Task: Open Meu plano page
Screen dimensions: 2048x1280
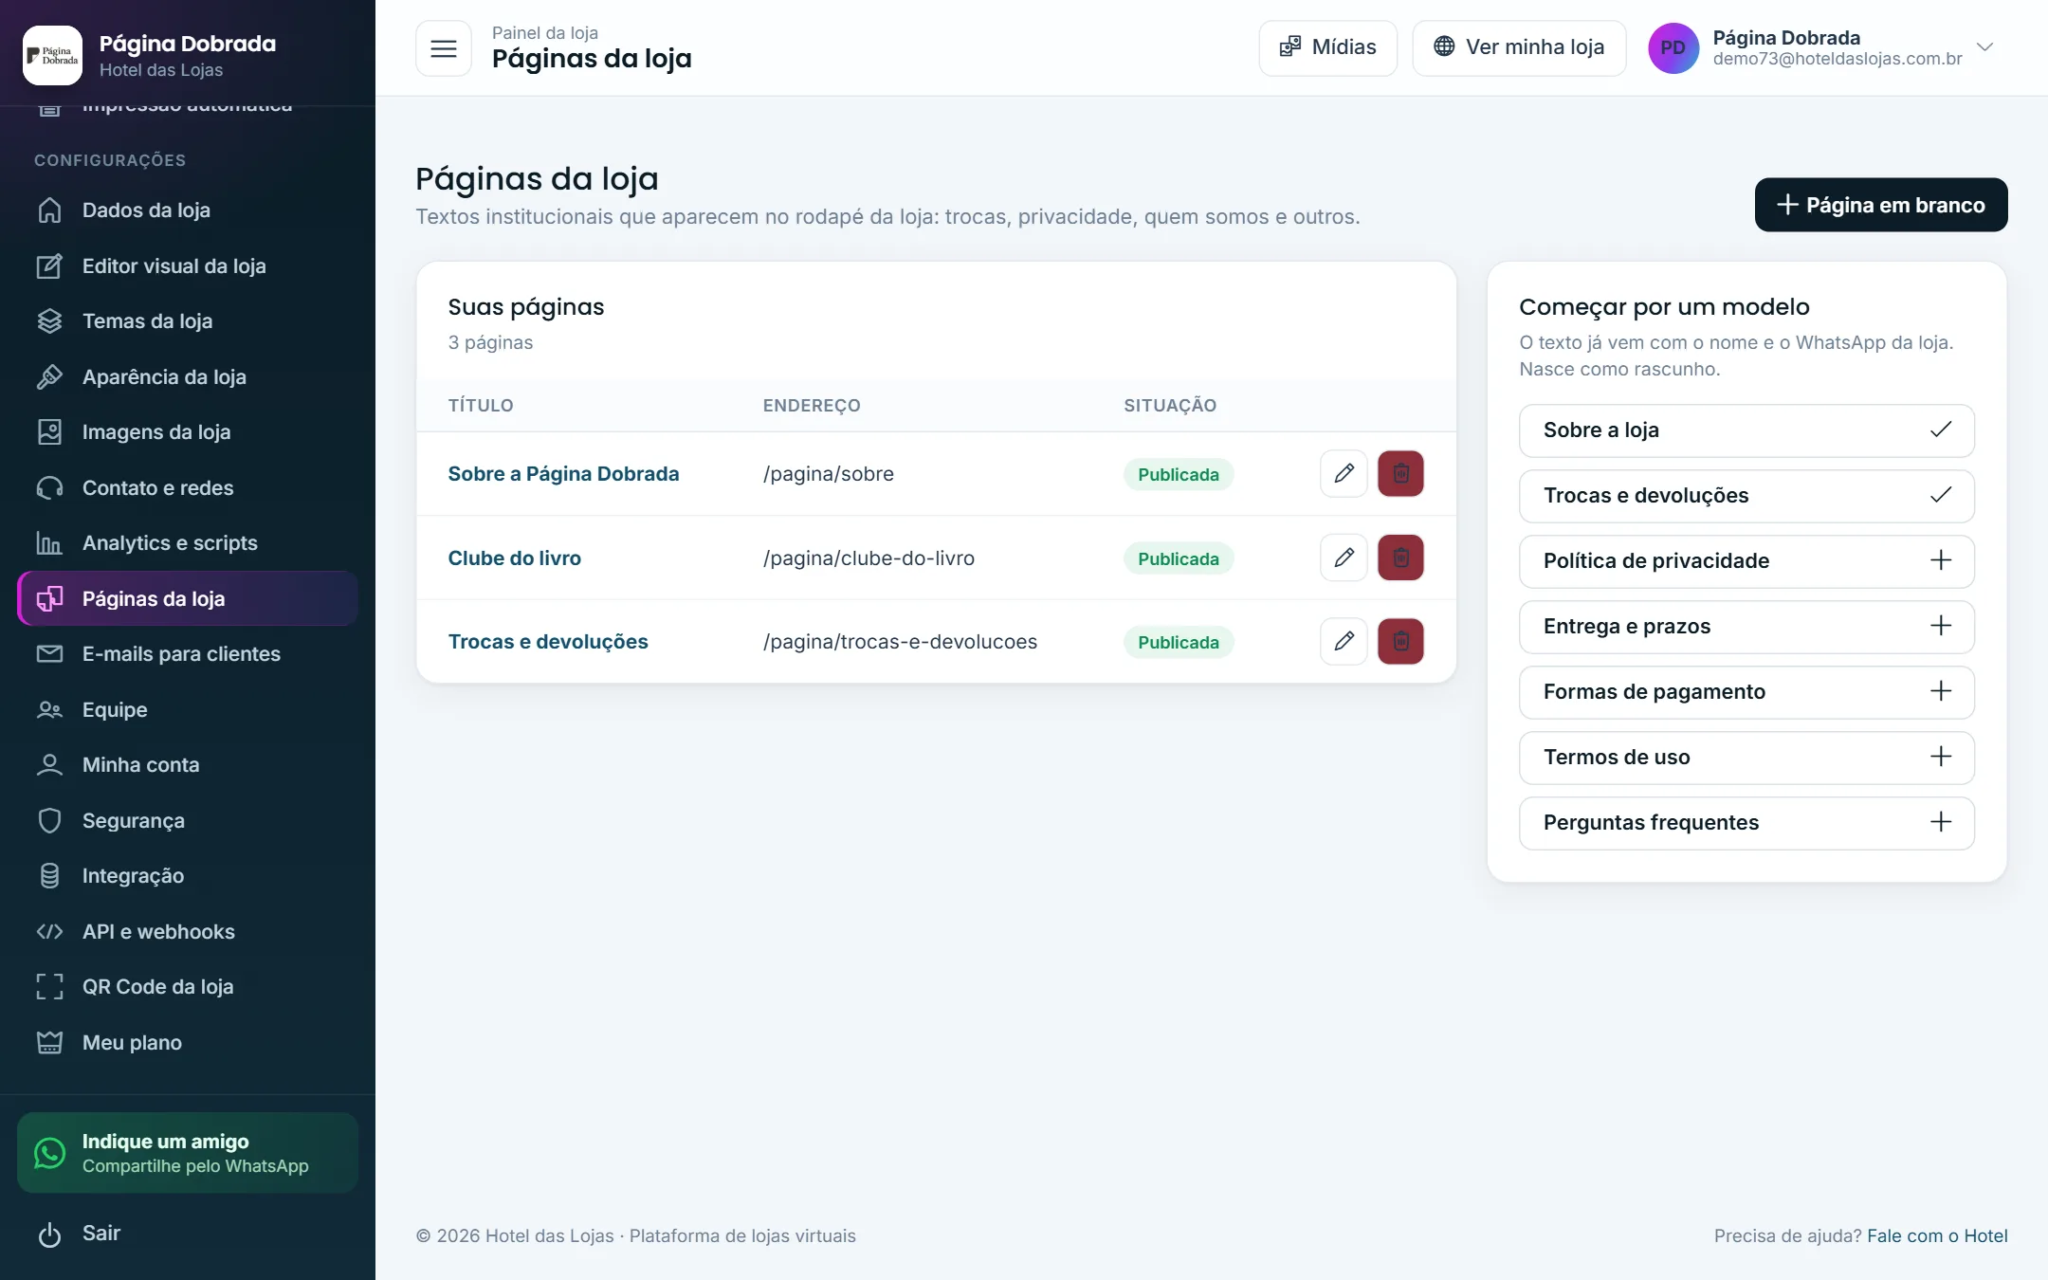Action: [188, 1042]
